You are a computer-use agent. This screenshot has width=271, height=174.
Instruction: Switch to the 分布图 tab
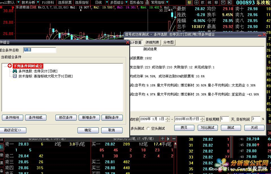(169, 42)
